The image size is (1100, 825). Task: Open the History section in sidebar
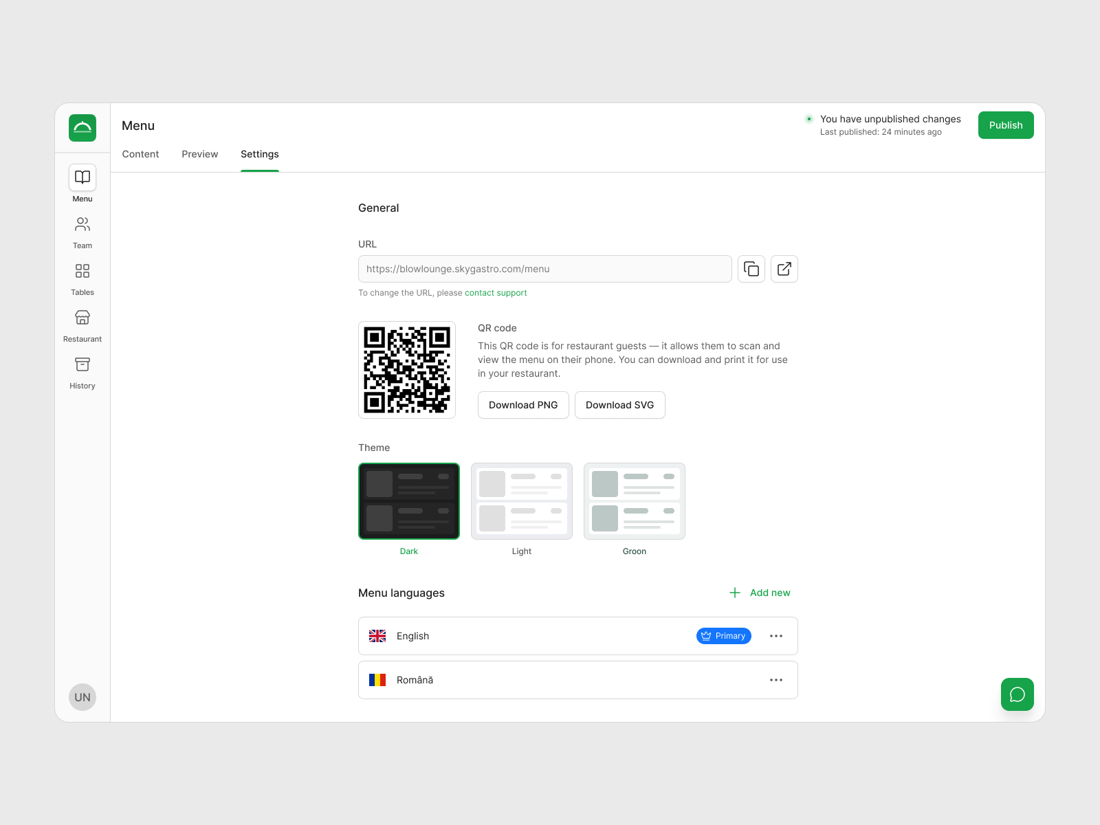tap(82, 373)
